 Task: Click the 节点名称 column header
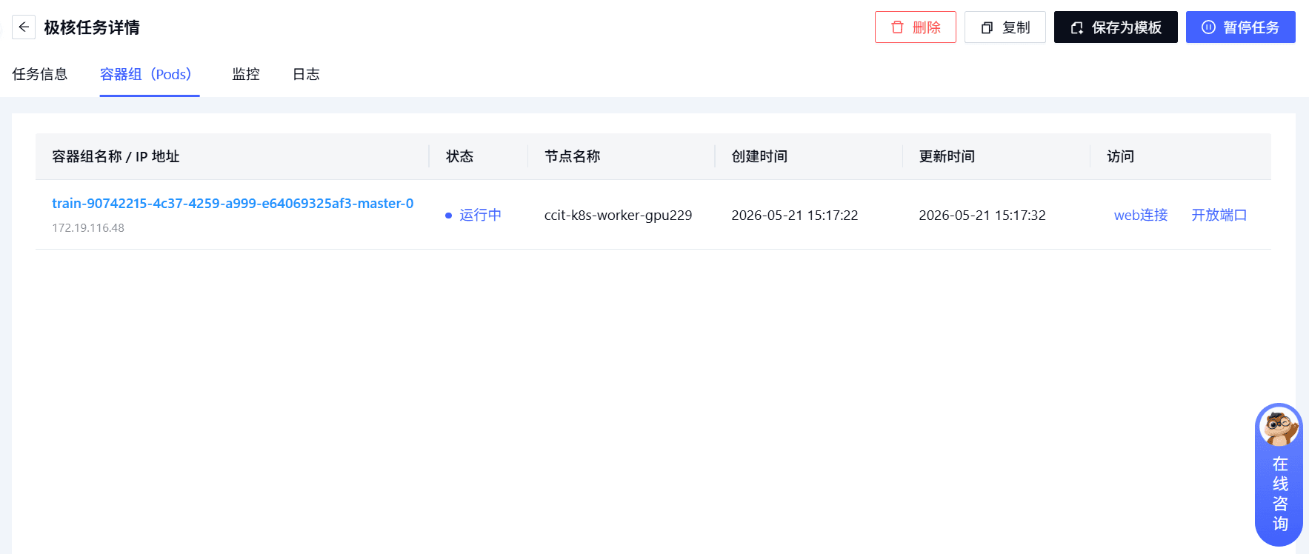pyautogui.click(x=572, y=156)
